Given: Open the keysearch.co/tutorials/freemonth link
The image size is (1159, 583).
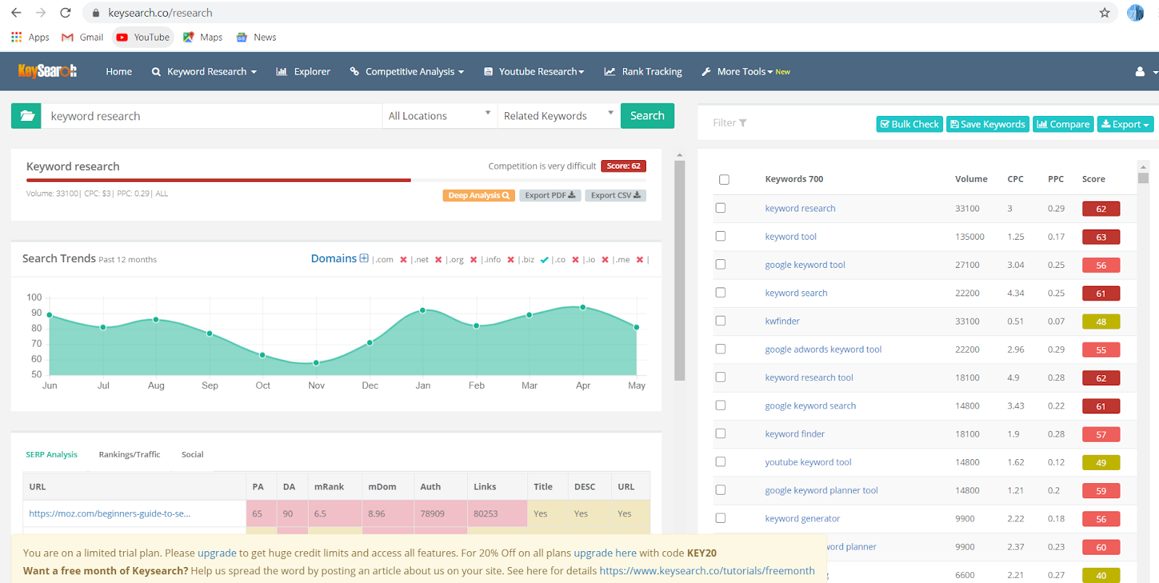Looking at the screenshot, I should 707,571.
